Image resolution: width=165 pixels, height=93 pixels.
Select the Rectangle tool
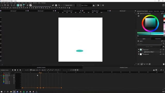tap(14, 8)
